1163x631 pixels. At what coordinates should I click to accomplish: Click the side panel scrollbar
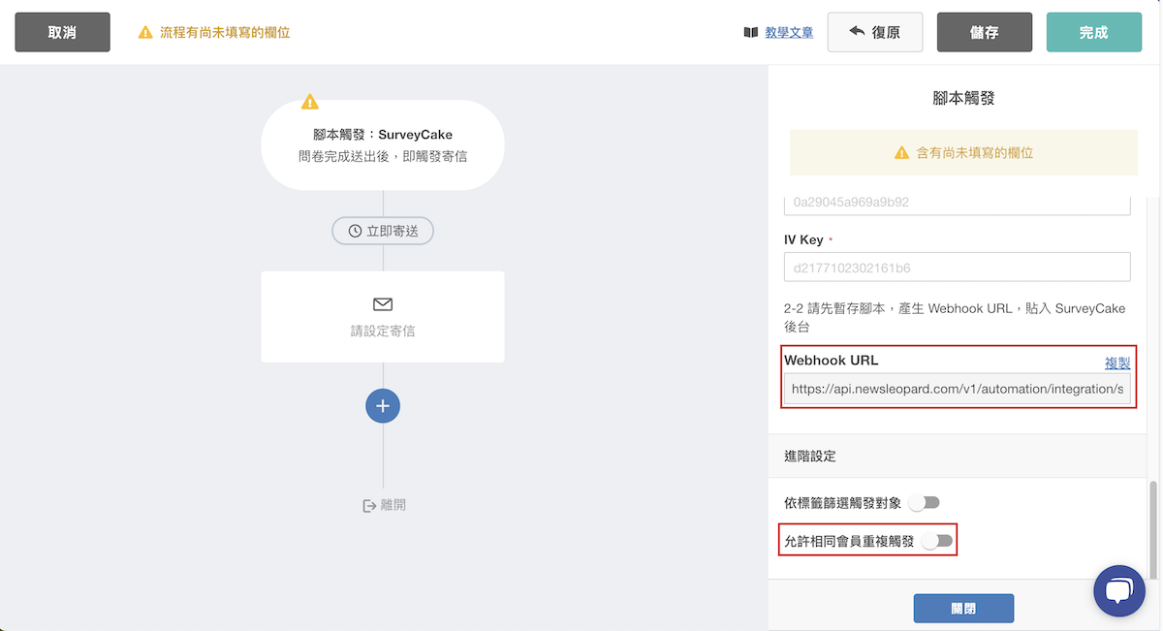click(x=1154, y=528)
